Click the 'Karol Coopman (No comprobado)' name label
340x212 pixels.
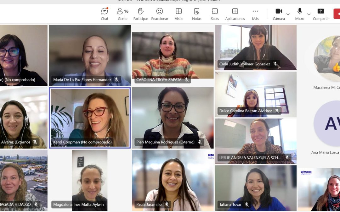tap(82, 142)
